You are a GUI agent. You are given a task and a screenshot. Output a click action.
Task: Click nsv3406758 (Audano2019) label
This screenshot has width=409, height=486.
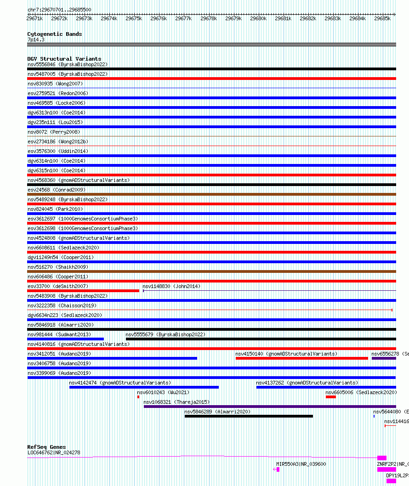(59, 363)
